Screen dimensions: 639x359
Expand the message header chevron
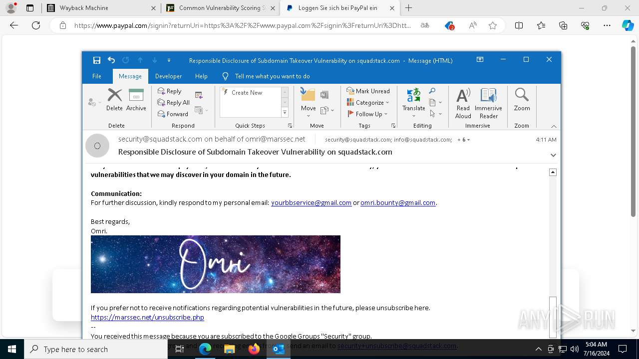[553, 155]
